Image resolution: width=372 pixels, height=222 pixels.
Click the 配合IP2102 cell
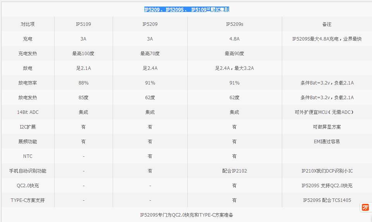pos(235,171)
